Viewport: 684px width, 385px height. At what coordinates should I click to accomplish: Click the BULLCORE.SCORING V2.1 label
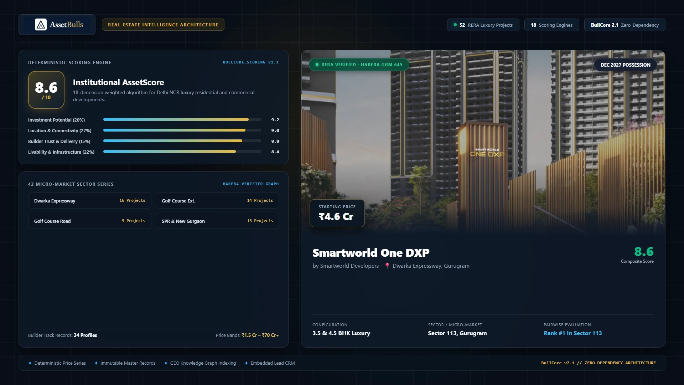(251, 62)
